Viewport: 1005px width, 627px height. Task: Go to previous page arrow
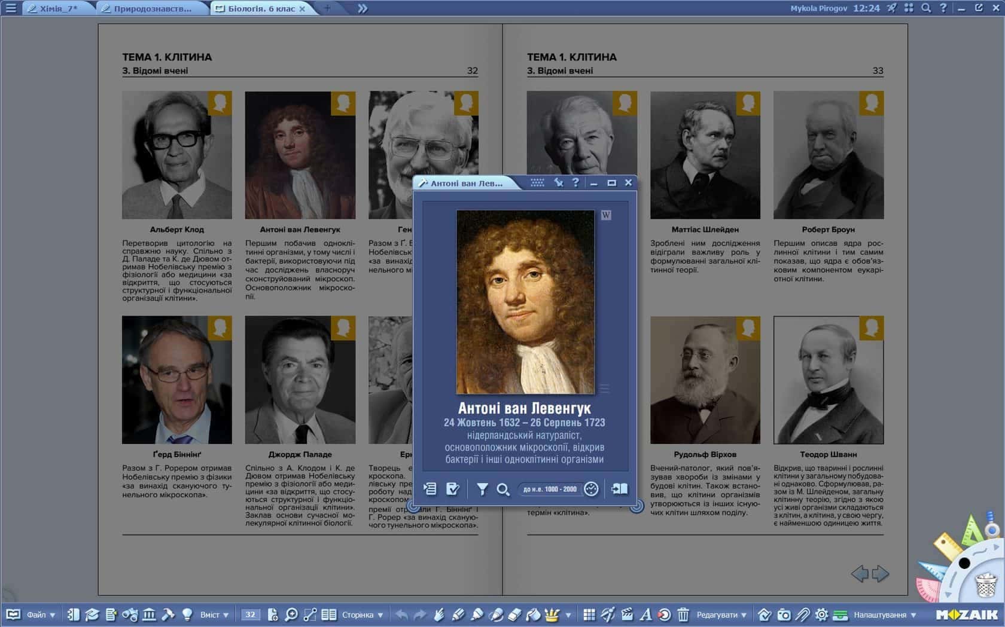pyautogui.click(x=860, y=574)
